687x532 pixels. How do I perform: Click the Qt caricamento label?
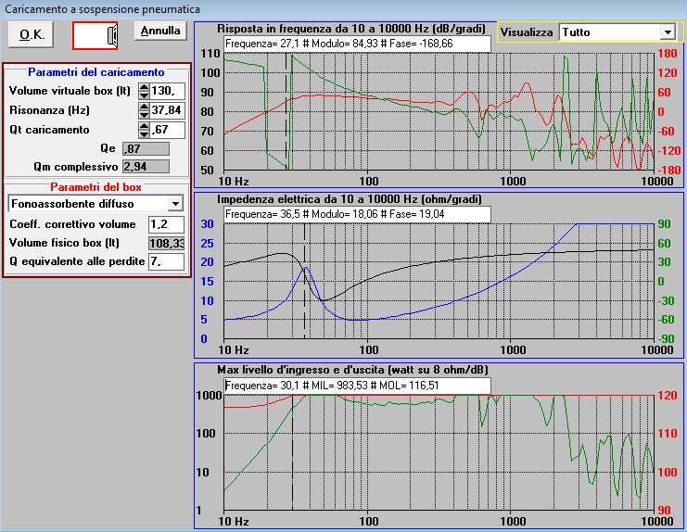pyautogui.click(x=49, y=130)
